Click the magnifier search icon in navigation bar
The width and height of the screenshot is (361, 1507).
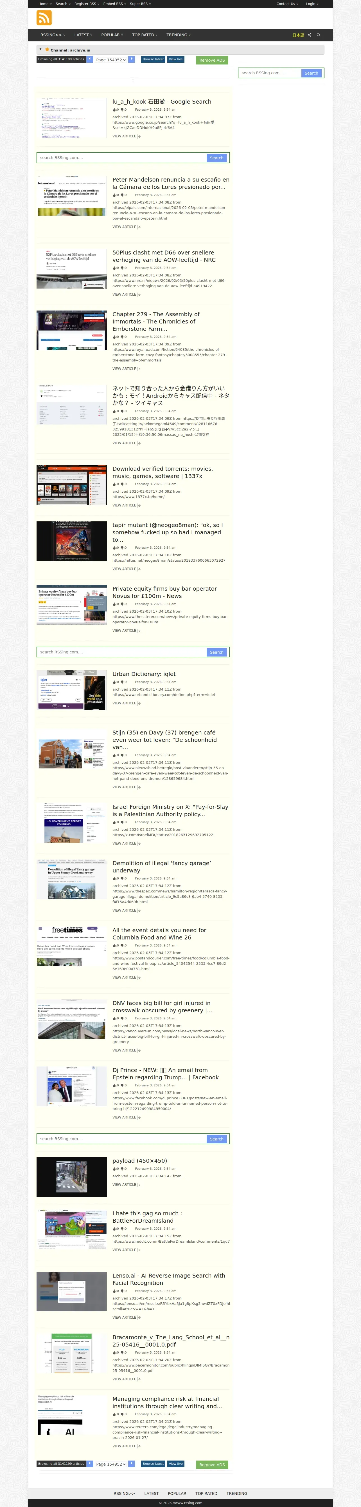(318, 35)
